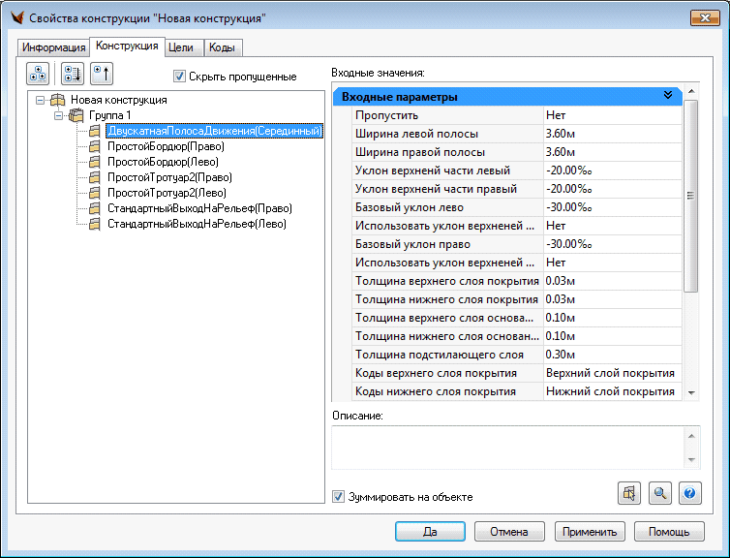Collapse the Новая конструкция tree node
The image size is (730, 558).
[39, 100]
